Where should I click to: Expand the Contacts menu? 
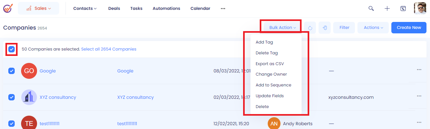[x=85, y=9]
